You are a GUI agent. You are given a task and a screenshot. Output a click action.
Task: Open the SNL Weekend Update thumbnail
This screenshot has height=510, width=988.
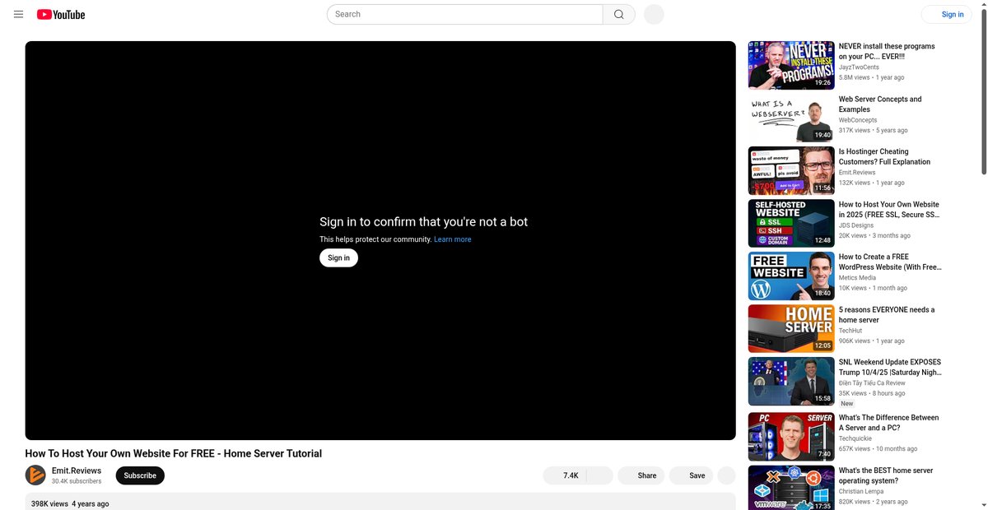[791, 381]
